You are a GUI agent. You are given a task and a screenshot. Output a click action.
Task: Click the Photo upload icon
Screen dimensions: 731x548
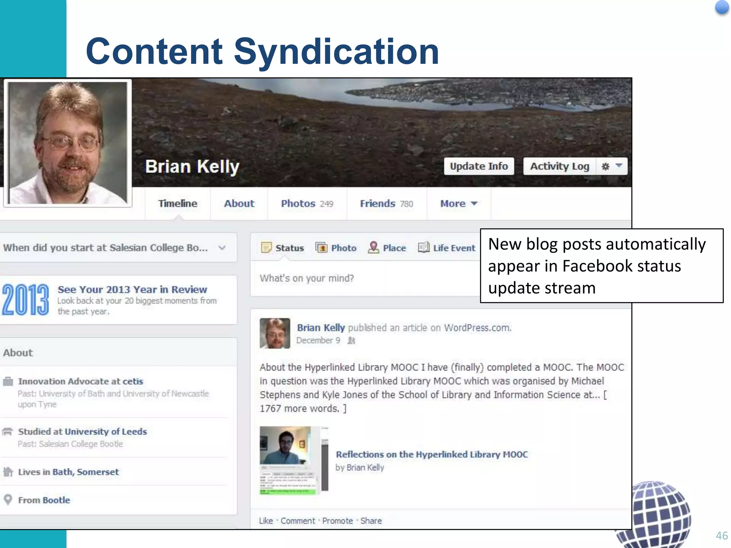321,247
